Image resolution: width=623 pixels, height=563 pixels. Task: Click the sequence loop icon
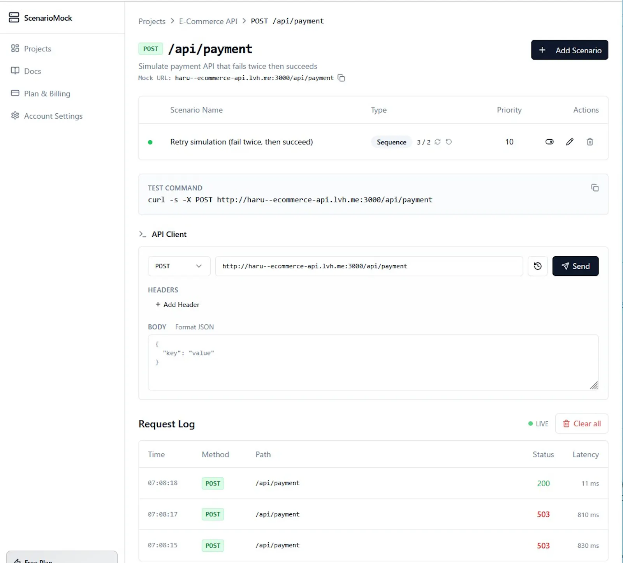(x=438, y=142)
